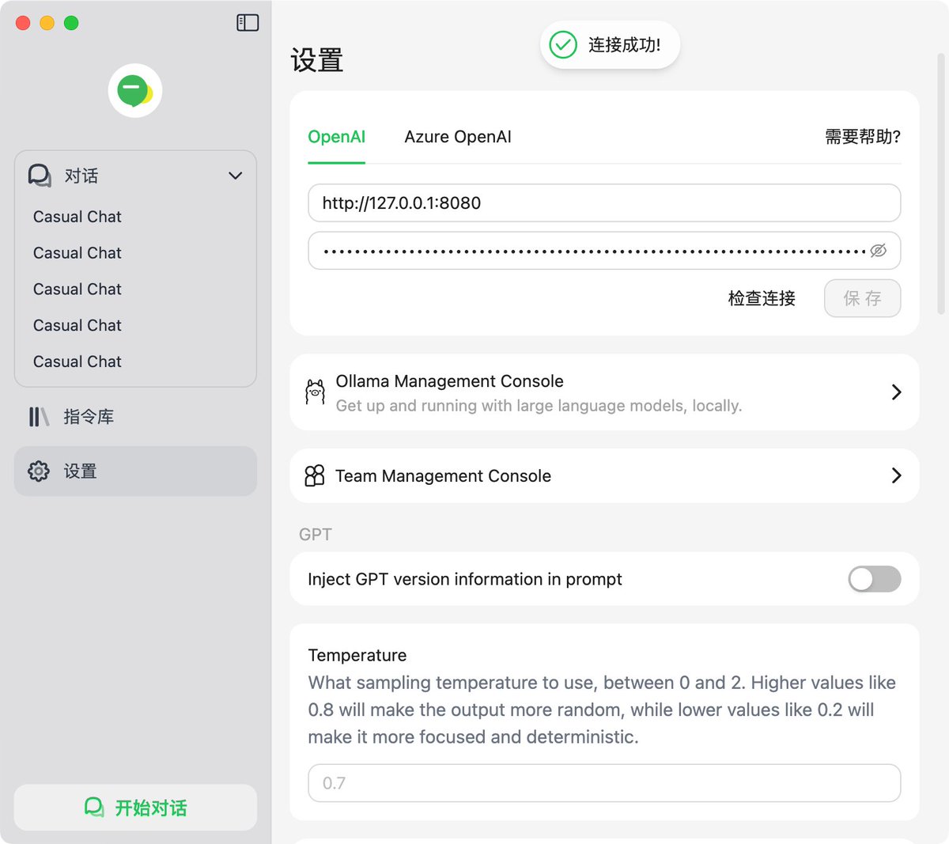This screenshot has width=949, height=844.
Task: Click the green chat app logo
Action: pos(135,91)
